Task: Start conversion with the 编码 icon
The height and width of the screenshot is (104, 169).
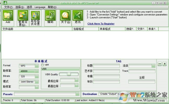Action: [x=50, y=16]
